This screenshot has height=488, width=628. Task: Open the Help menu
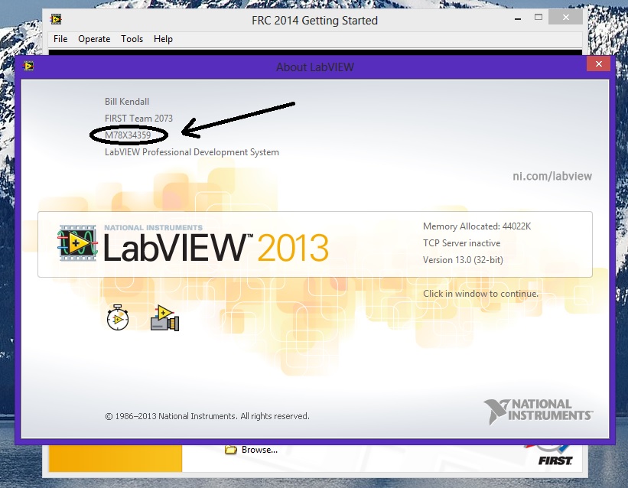click(x=163, y=39)
